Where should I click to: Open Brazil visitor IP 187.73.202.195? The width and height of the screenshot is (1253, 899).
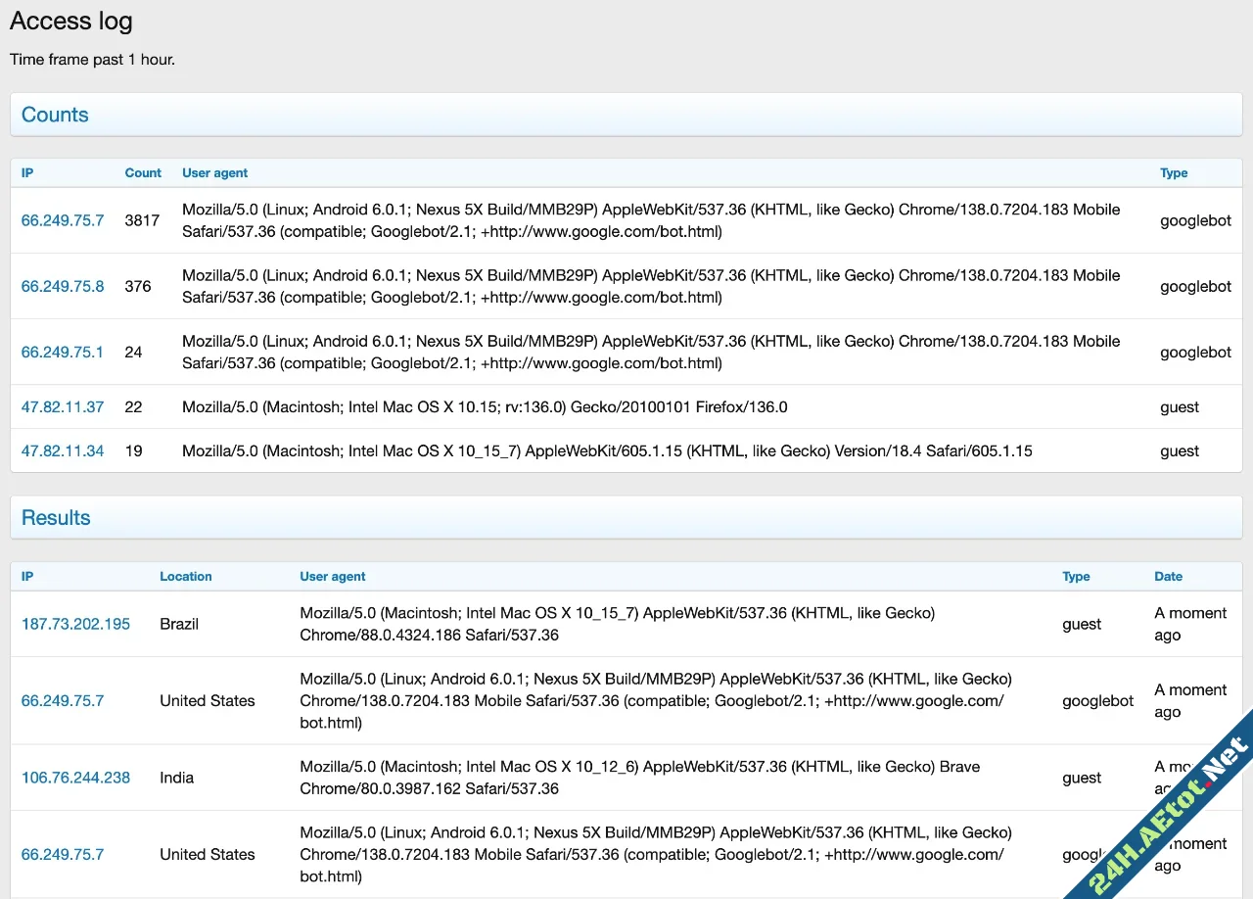coord(75,624)
